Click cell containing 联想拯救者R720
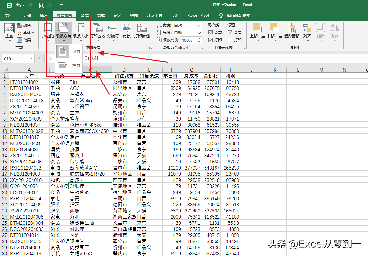Screen dimensions: 368x256 coord(90,174)
